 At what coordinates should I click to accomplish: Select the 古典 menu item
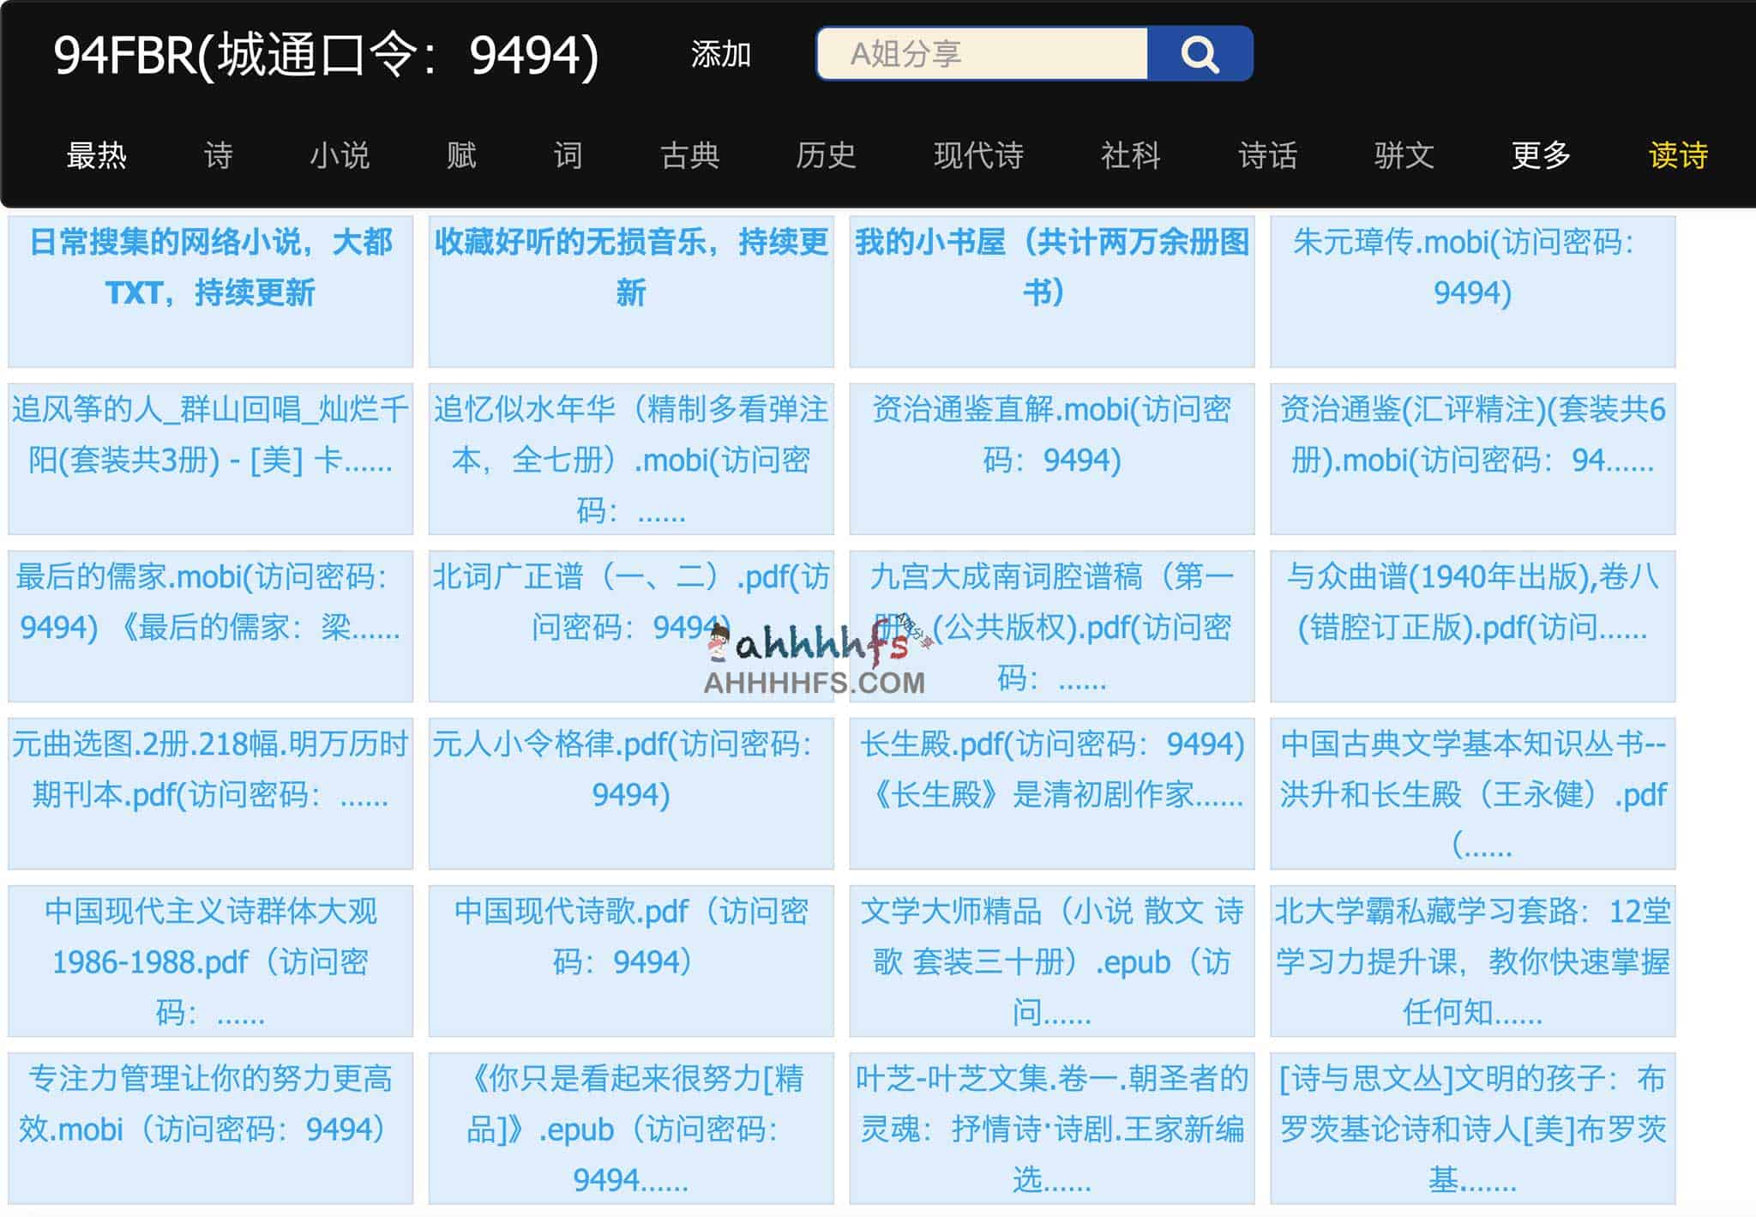tap(690, 156)
